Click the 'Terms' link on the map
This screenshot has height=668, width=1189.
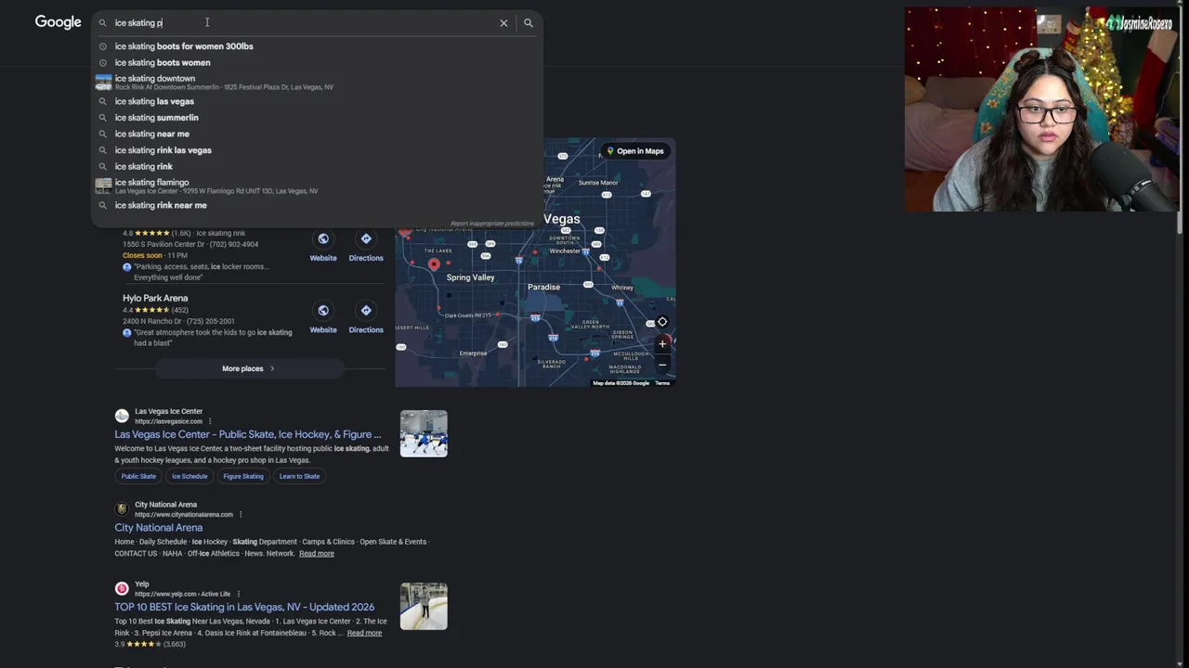click(662, 383)
